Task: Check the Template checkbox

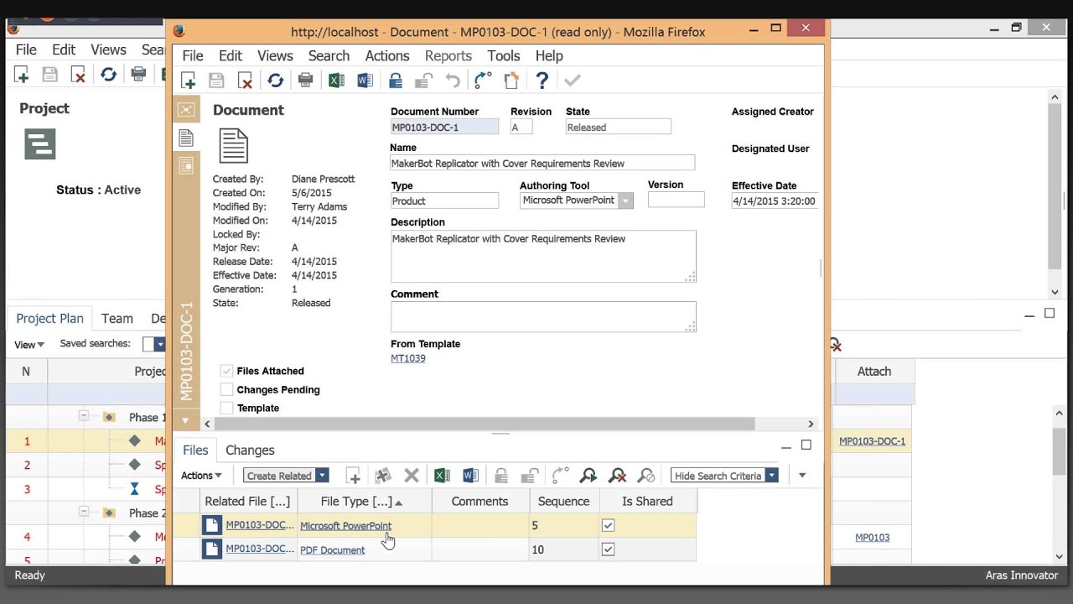Action: [x=226, y=408]
